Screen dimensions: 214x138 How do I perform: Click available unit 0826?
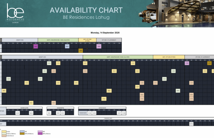coord(142,95)
